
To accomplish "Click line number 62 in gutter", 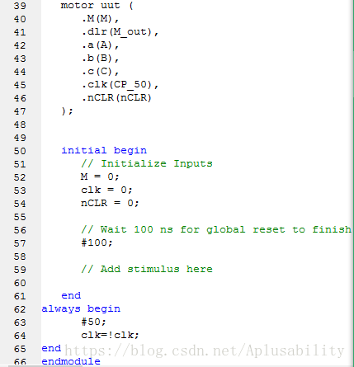I will [x=20, y=309].
